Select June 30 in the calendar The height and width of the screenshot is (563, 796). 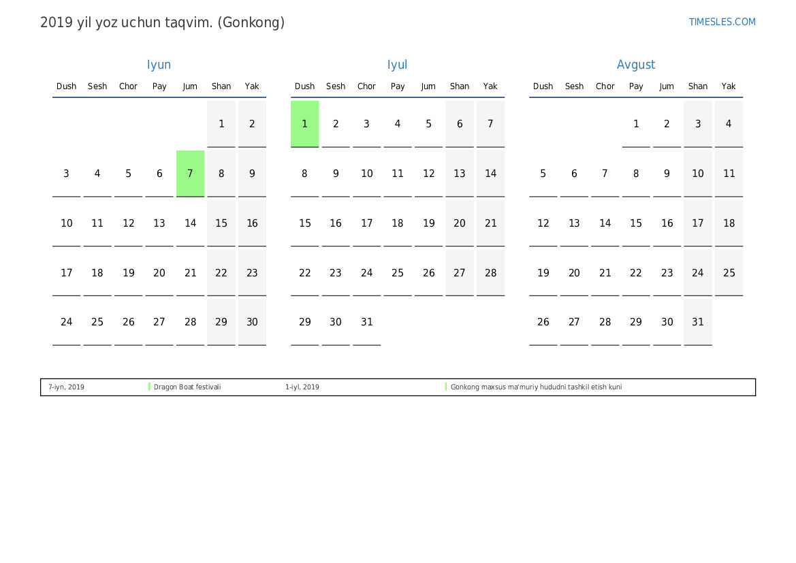point(252,322)
